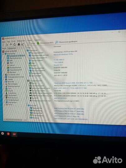Screen dimensions: 126x168
Task: Click the forward navigation arrow in toolbar
Action: click(x=7, y=45)
